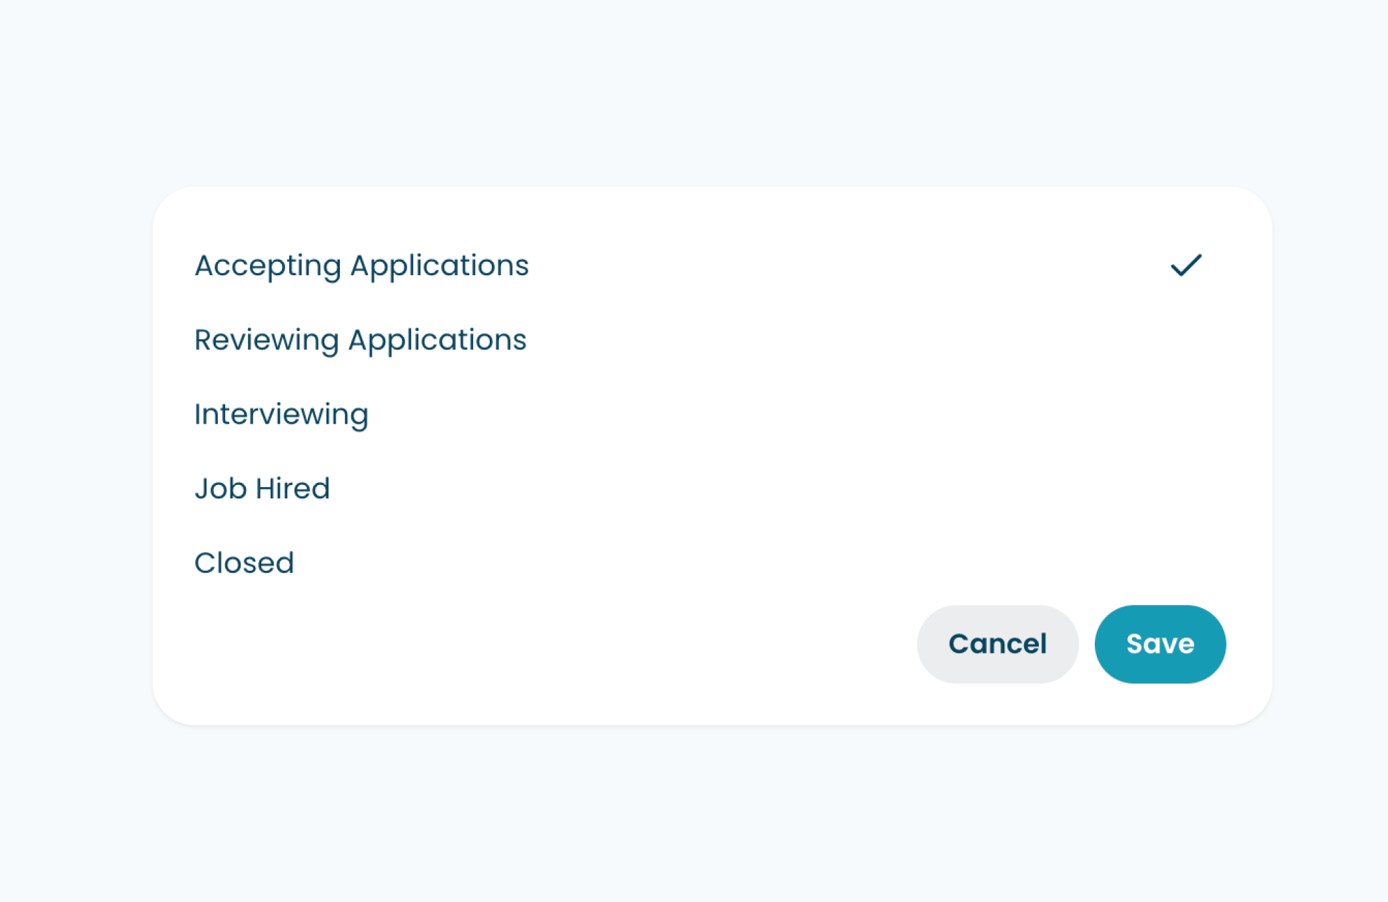This screenshot has width=1388, height=902.
Task: Click the Save button
Action: click(1159, 644)
